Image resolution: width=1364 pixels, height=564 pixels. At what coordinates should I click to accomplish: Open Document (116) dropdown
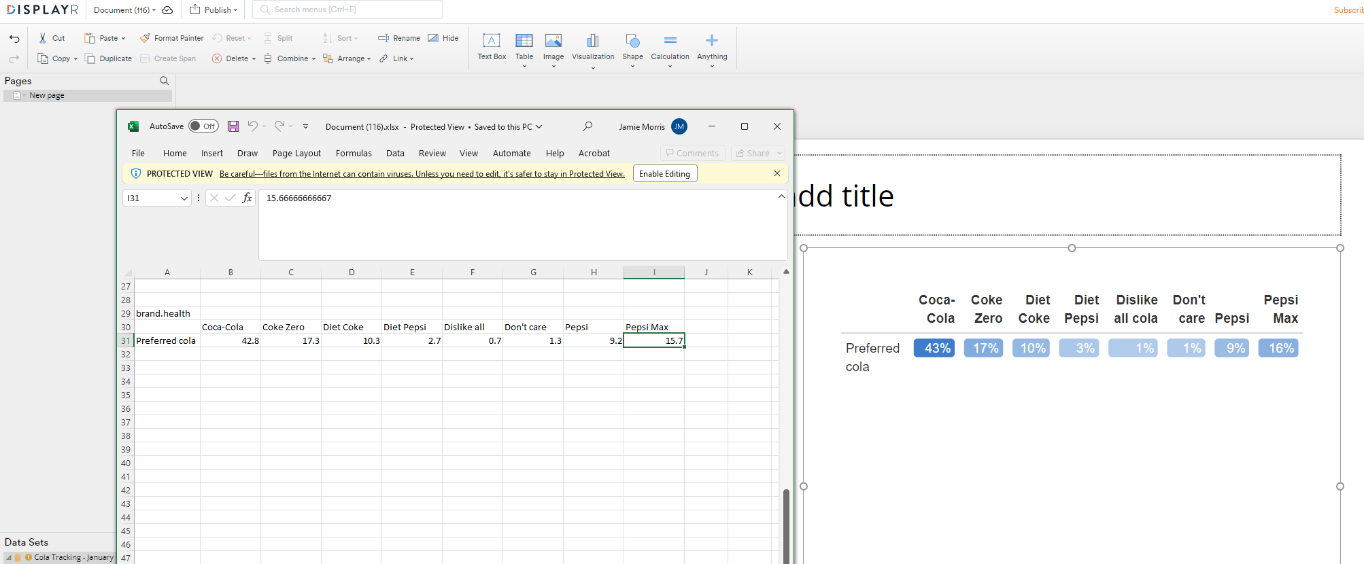point(125,10)
